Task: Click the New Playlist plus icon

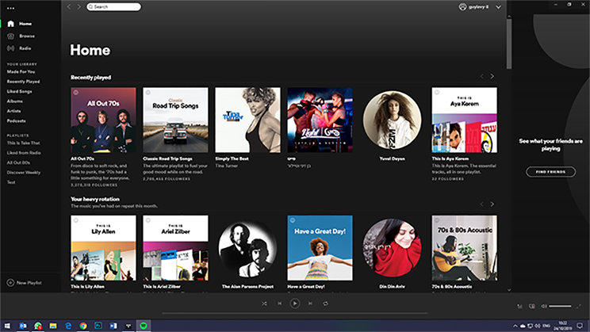Action: coord(10,283)
